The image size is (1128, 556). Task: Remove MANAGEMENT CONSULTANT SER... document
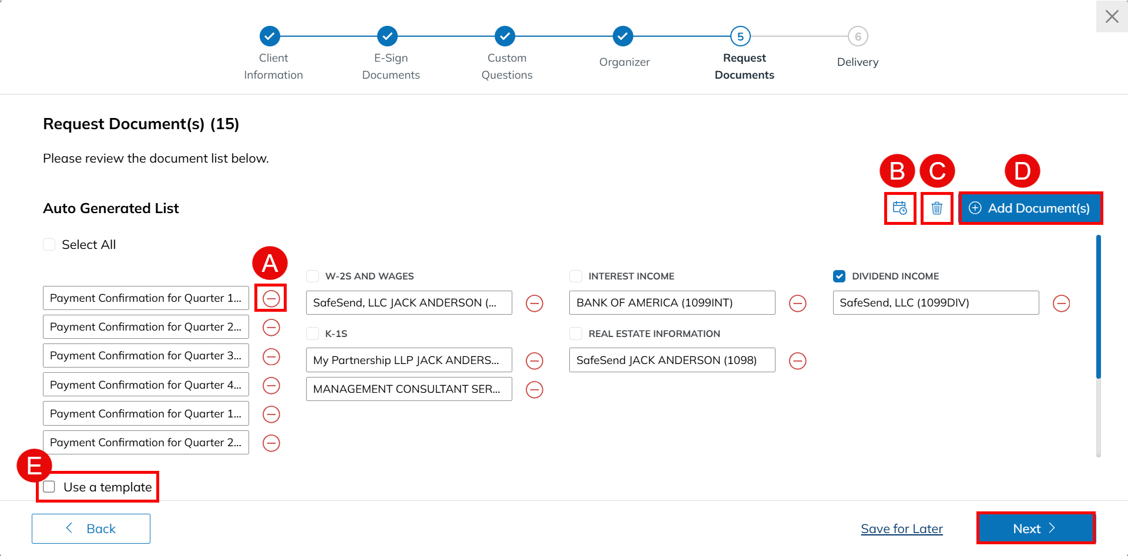534,389
